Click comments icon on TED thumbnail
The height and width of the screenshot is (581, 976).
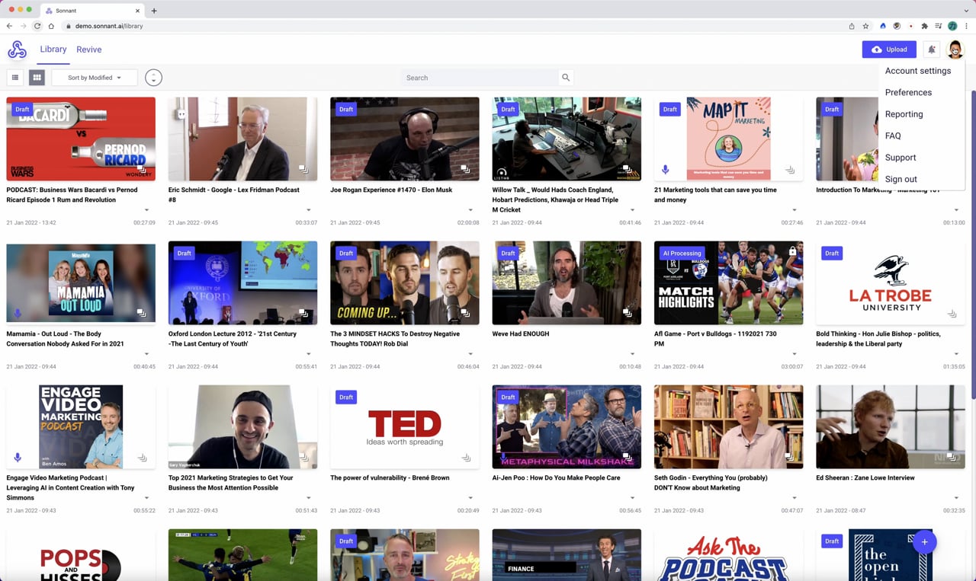466,457
